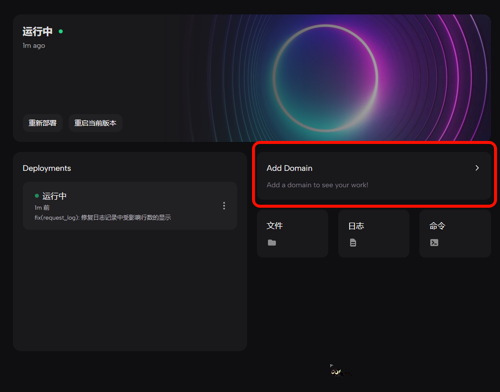Click the green dot in the deployment entry
This screenshot has width=500, height=392.
(x=37, y=196)
